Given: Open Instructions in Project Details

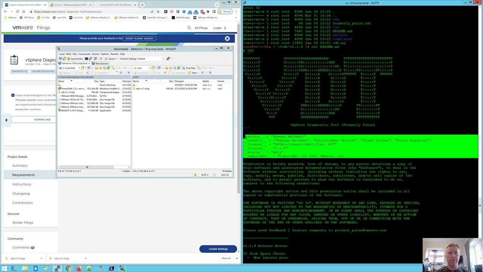Looking at the screenshot, I should (22, 184).
